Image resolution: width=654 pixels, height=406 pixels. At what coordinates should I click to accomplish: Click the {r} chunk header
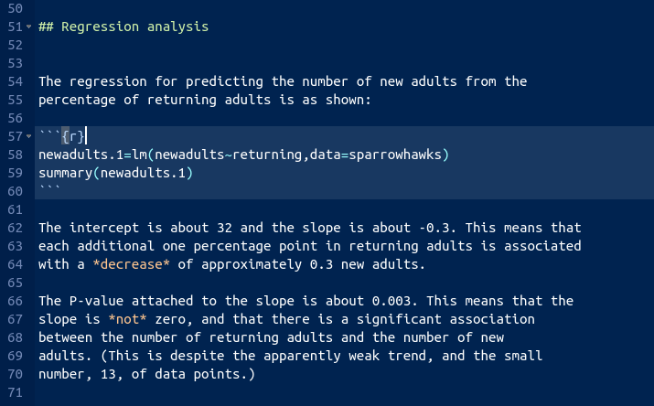tap(72, 136)
